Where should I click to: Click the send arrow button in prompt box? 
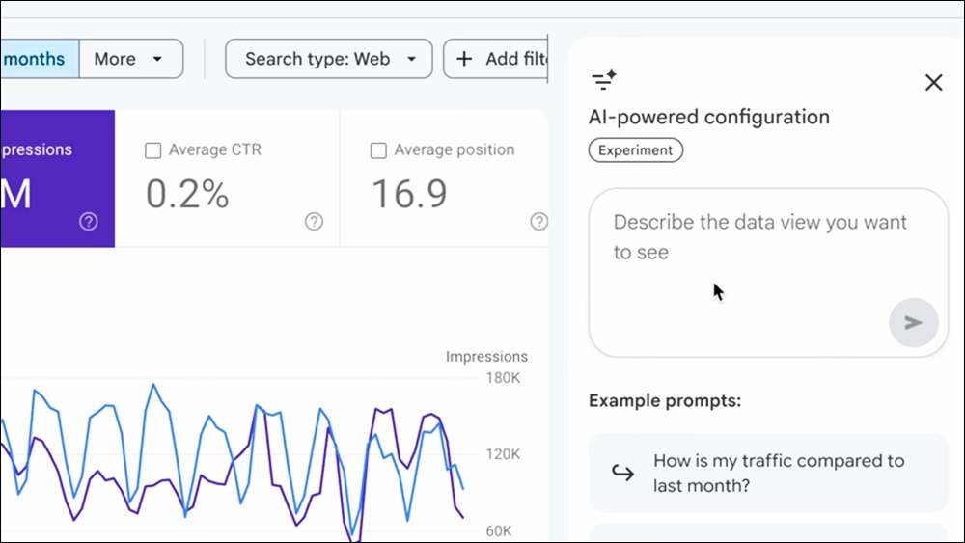pos(913,322)
